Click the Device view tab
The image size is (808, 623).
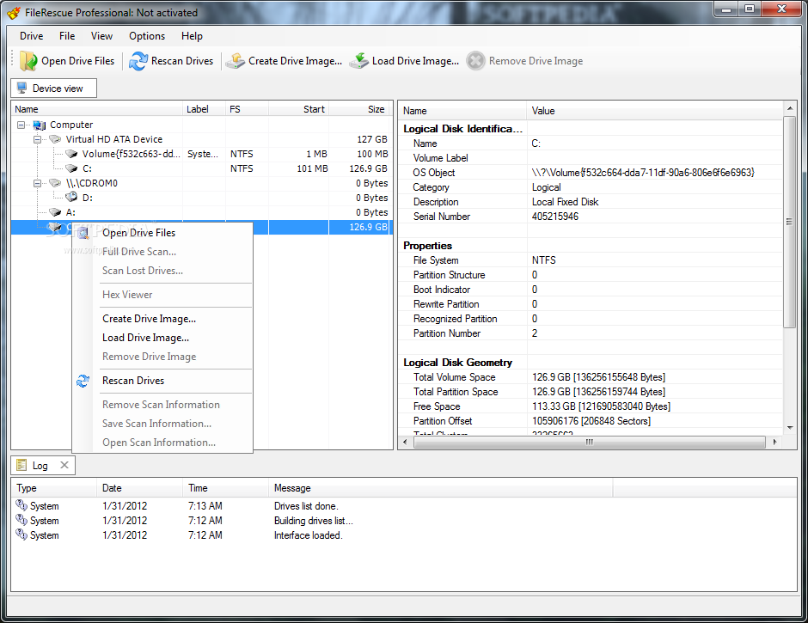[53, 89]
